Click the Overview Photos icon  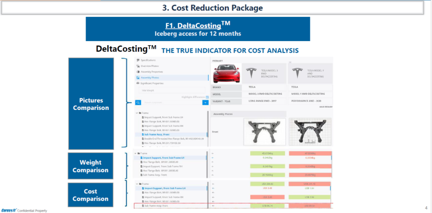(x=138, y=66)
